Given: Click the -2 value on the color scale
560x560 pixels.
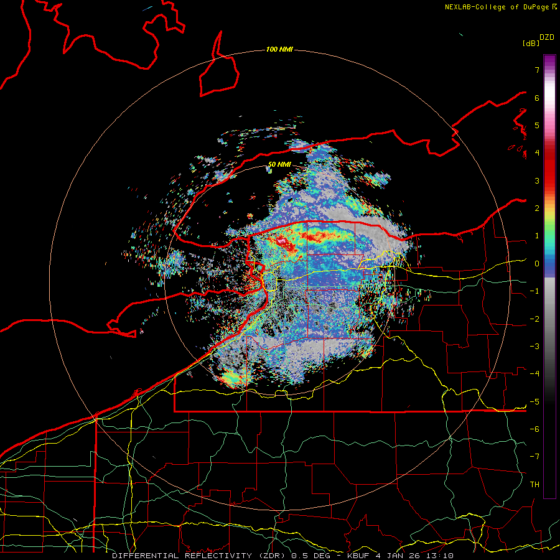Looking at the screenshot, I should (x=534, y=319).
